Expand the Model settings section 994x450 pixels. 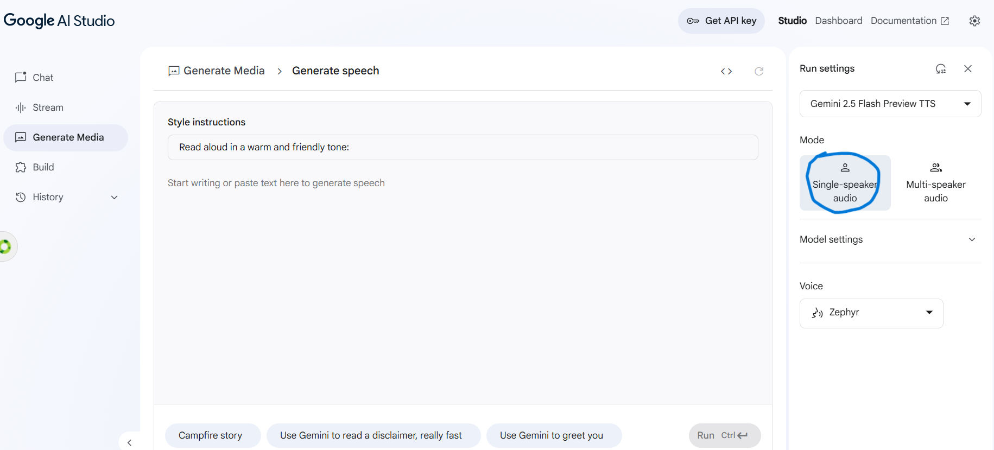tap(890, 239)
